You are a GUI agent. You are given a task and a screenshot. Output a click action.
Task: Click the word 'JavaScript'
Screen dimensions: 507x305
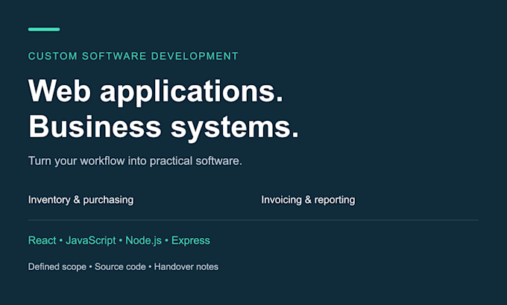[90, 240]
